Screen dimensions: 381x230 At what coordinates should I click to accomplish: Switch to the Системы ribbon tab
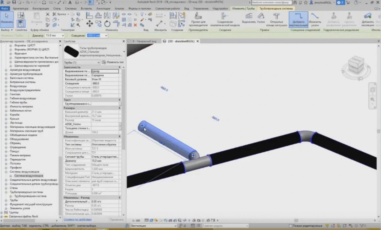(x=71, y=9)
